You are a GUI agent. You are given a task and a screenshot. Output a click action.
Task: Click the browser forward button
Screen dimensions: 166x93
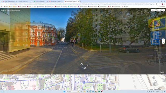pos(4,4)
